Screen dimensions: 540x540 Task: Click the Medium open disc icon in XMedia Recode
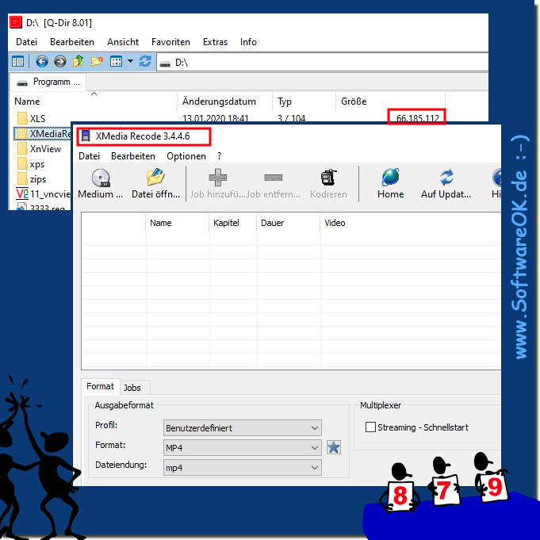click(101, 178)
